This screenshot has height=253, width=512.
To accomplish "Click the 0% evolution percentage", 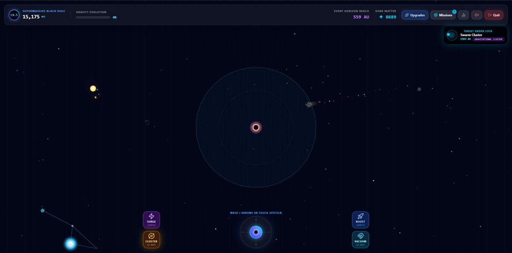I will (115, 17).
